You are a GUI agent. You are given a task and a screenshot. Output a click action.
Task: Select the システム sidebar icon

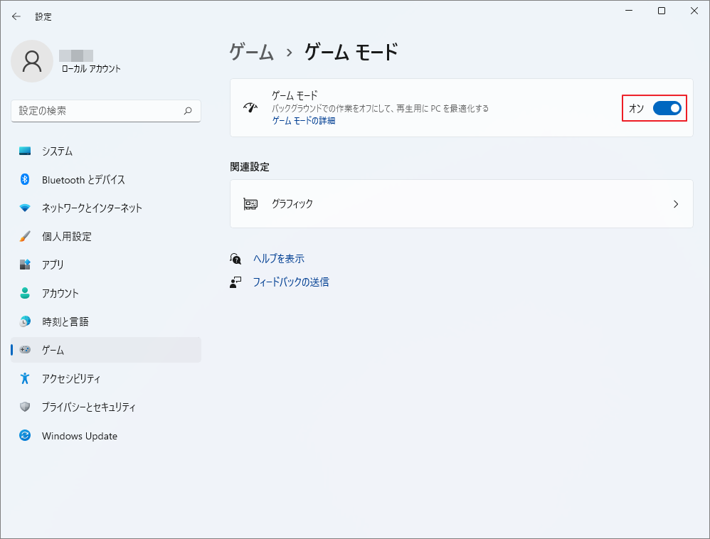(x=25, y=151)
